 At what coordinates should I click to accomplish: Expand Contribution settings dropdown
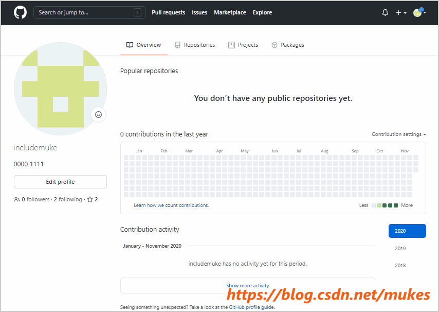pos(399,134)
